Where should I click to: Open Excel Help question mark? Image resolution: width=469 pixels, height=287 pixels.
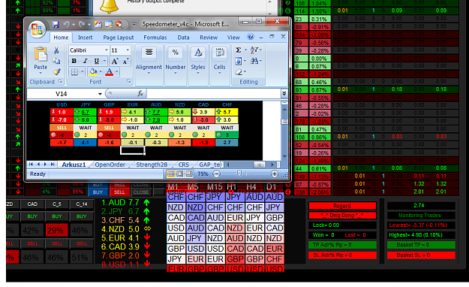[x=251, y=37]
